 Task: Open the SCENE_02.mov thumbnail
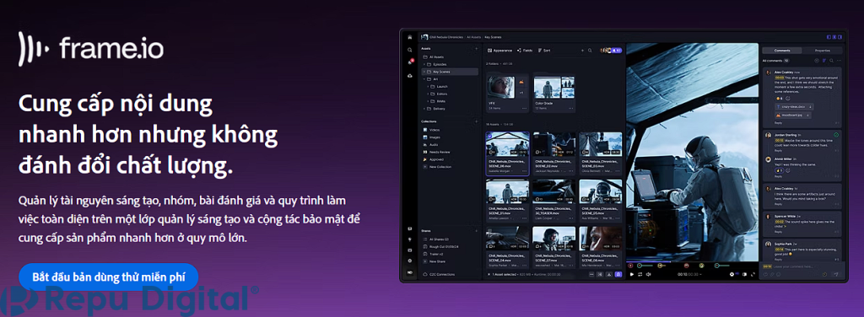[553, 145]
